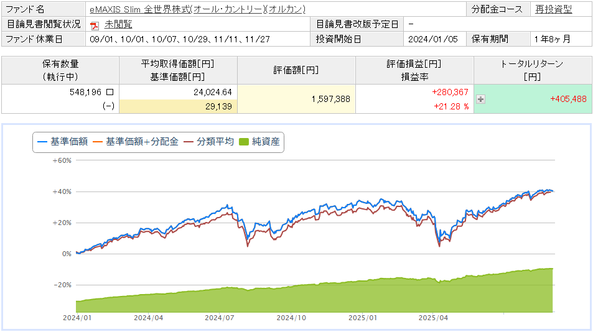Click the holding period 1年8ヶ月
The width and height of the screenshot is (593, 332).
[x=552, y=39]
